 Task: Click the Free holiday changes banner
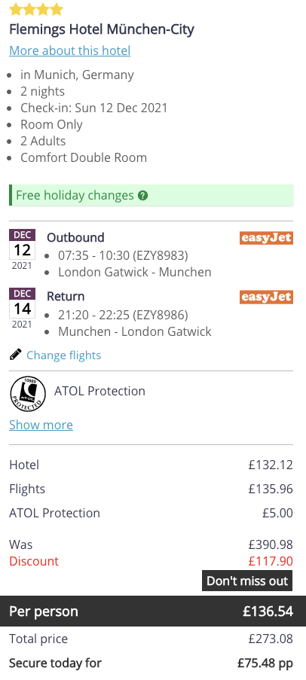[x=151, y=195]
